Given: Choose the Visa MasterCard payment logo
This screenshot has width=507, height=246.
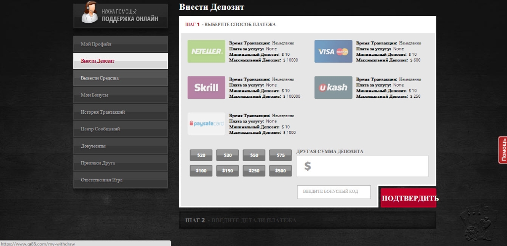Looking at the screenshot, I should [x=333, y=51].
